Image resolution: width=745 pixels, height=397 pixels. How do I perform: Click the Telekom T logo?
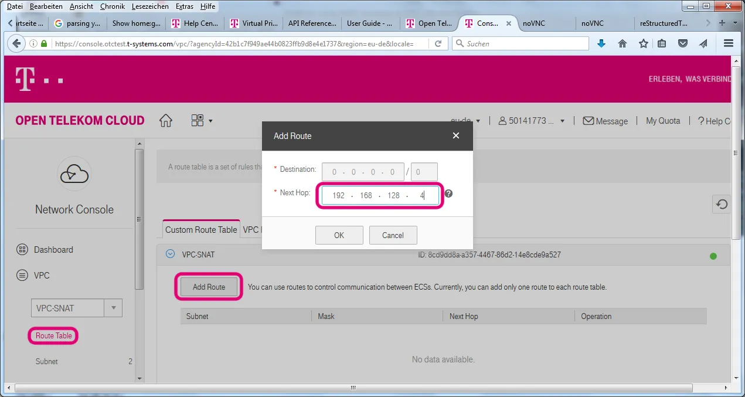coord(24,79)
